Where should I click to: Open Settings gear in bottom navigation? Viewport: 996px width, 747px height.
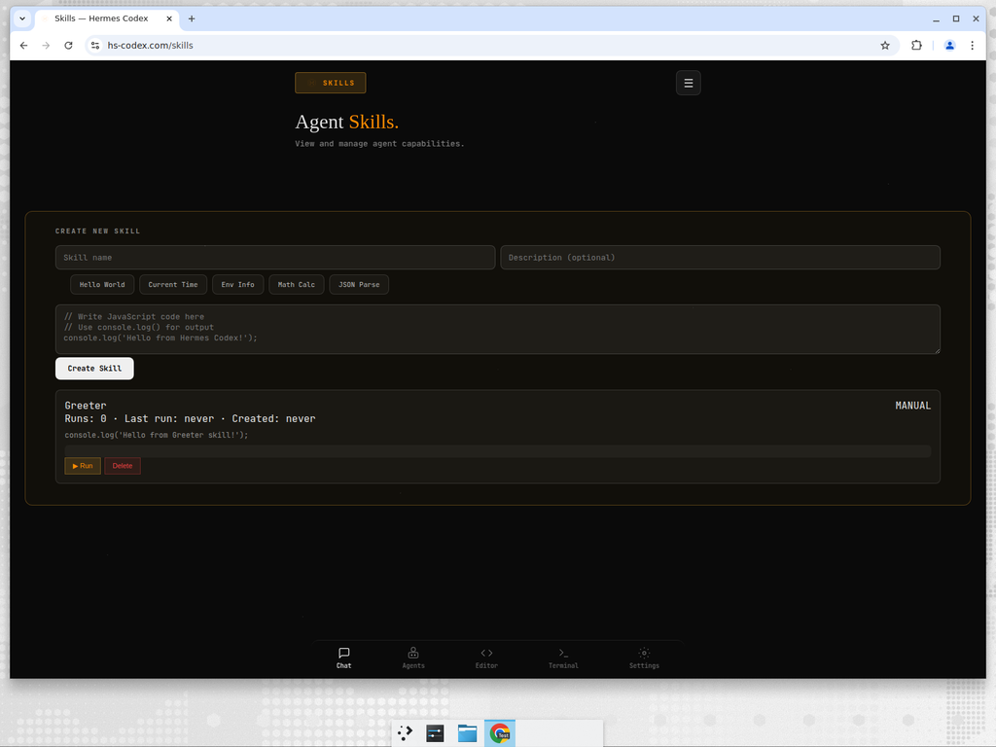point(644,658)
